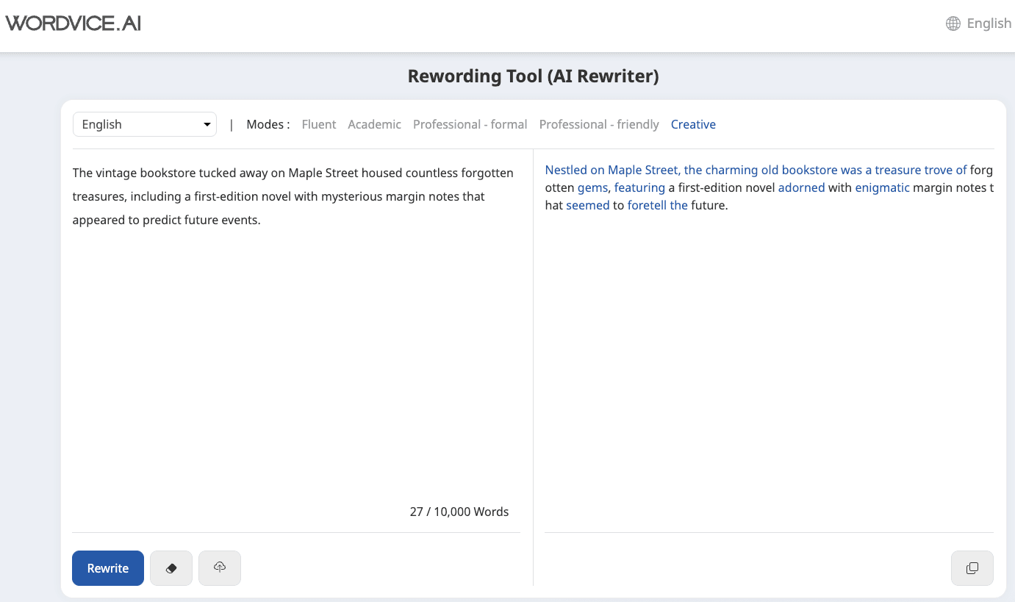Click the highlighted word "seemed"
Screen dimensions: 1015x602
pos(587,205)
